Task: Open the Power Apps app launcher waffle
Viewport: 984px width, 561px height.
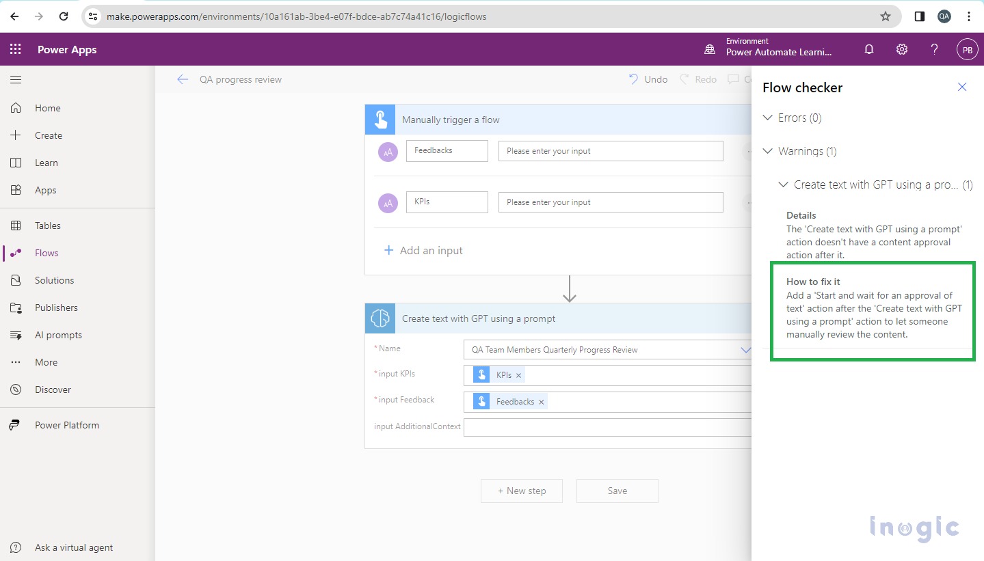Action: pos(15,50)
